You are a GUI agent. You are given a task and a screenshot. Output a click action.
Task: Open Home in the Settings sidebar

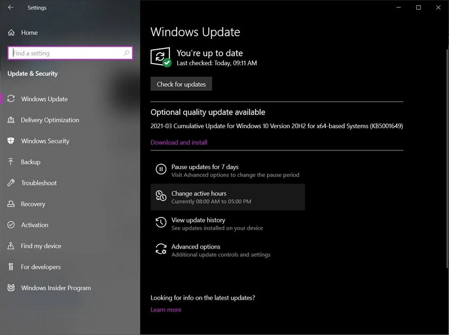(29, 33)
